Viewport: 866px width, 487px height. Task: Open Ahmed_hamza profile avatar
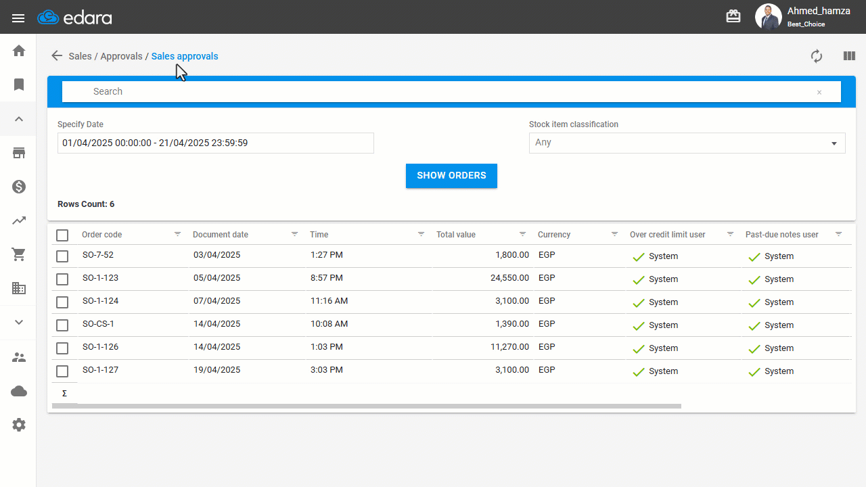tap(768, 17)
